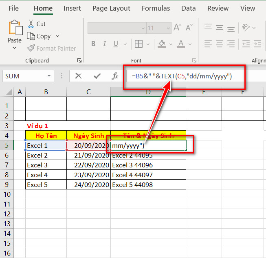Image resolution: width=266 pixels, height=258 pixels.
Task: Open the Insert Function fx icon
Action: click(x=115, y=76)
